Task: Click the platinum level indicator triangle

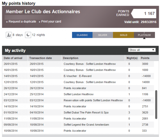Action: point(144,38)
